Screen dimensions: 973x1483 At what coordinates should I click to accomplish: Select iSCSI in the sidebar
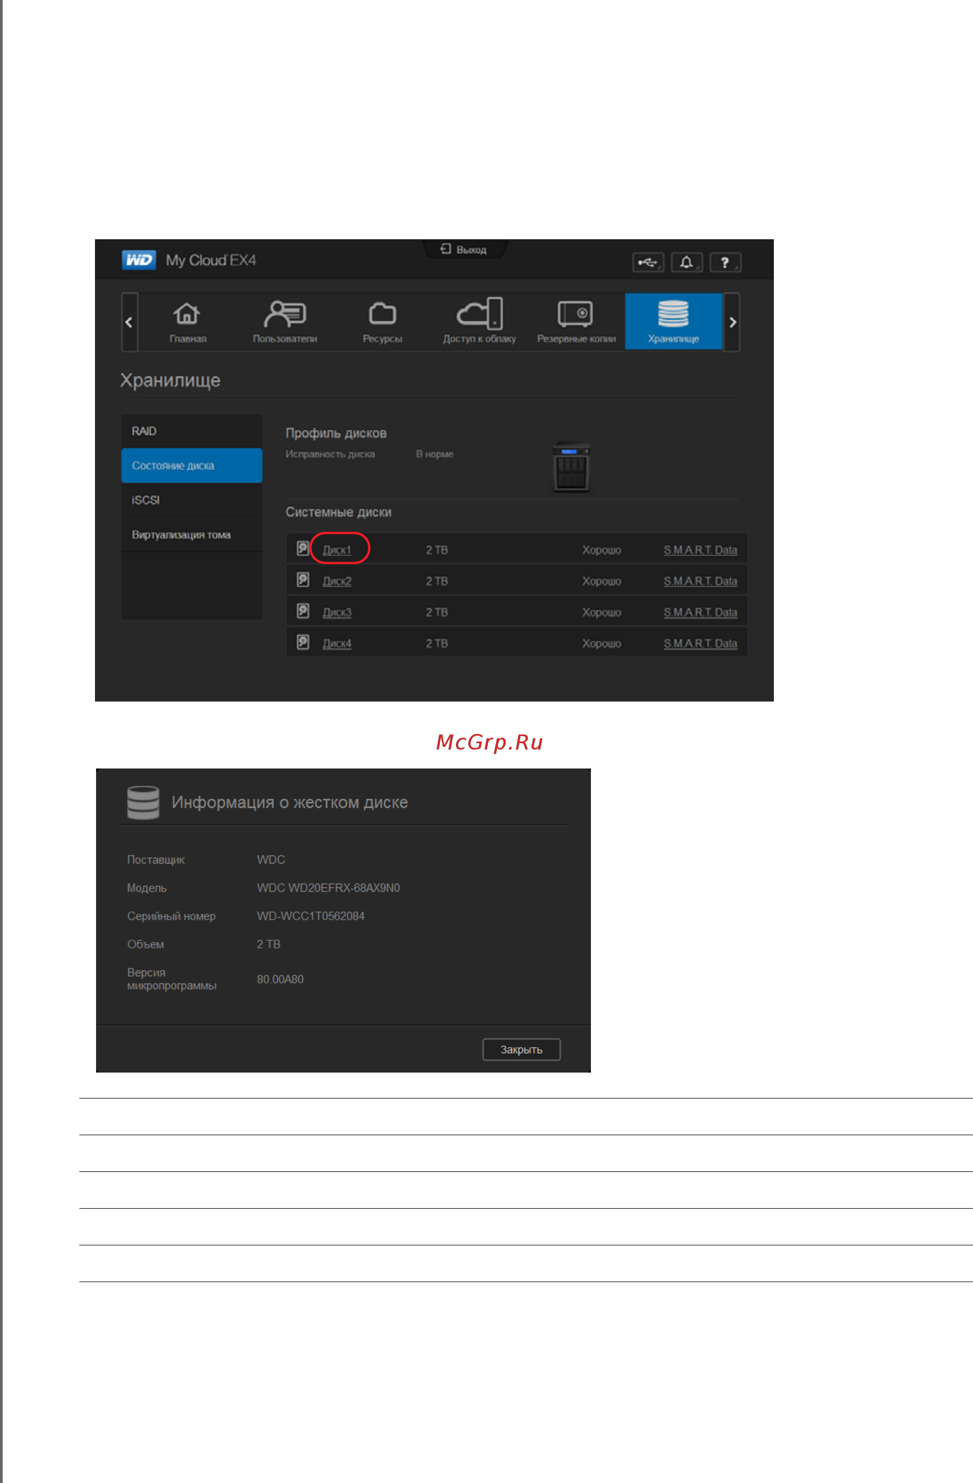(x=192, y=500)
